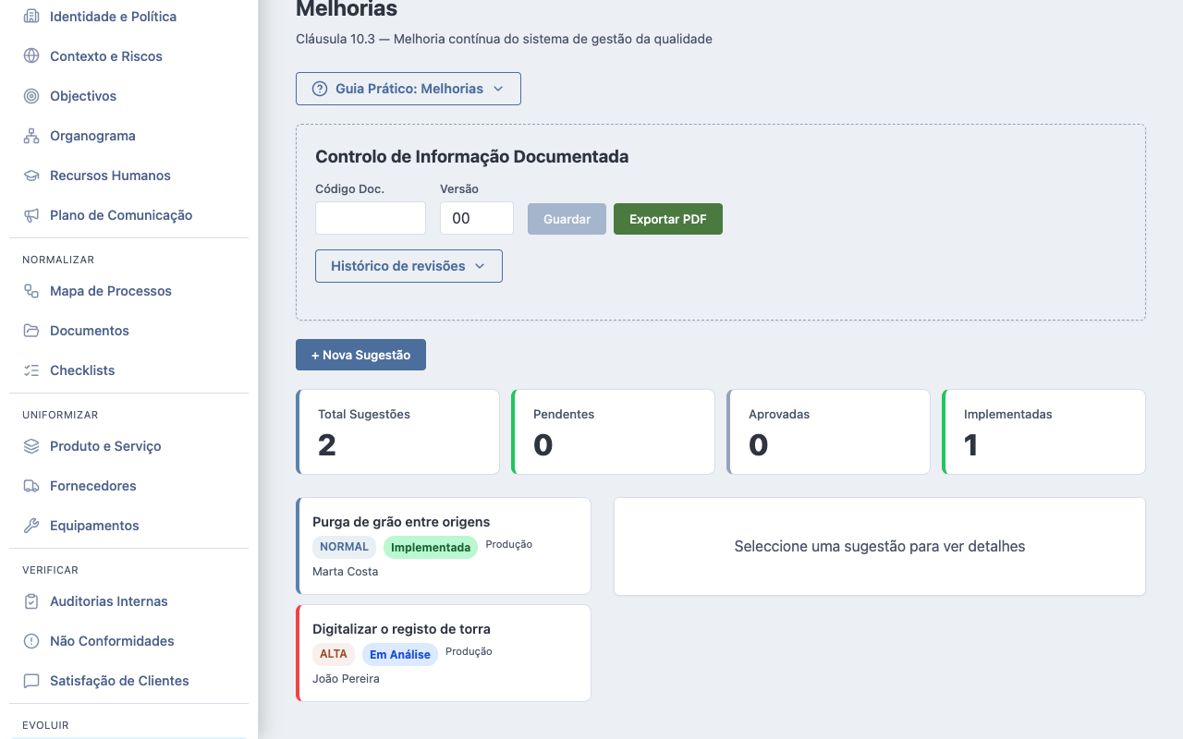Expand the Guia Prático: Melhorias dropdown
The width and height of the screenshot is (1183, 739).
point(409,89)
